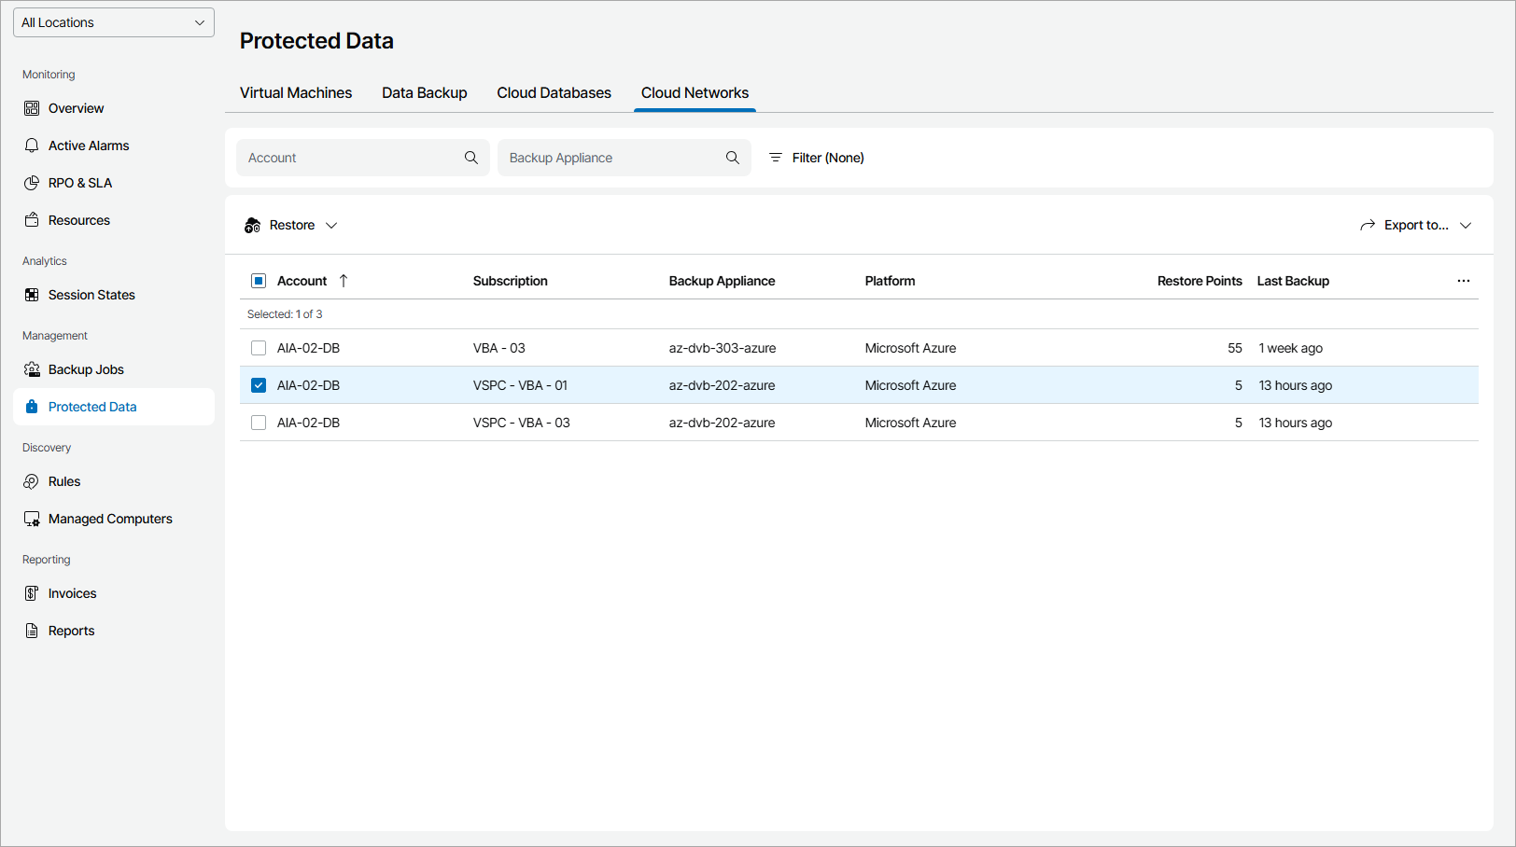Toggle the select-all header checkbox

point(259,281)
